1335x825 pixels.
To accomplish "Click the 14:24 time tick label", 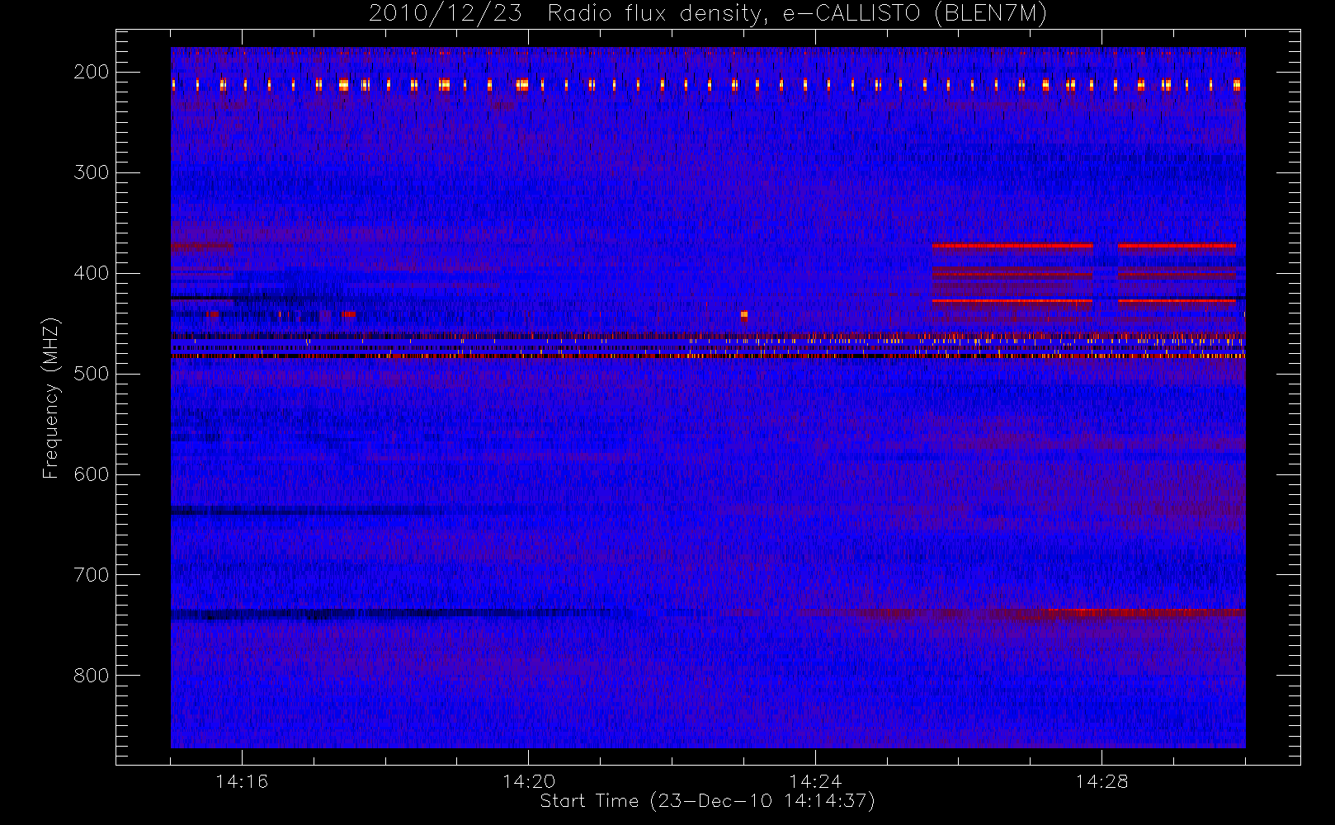I will point(815,781).
